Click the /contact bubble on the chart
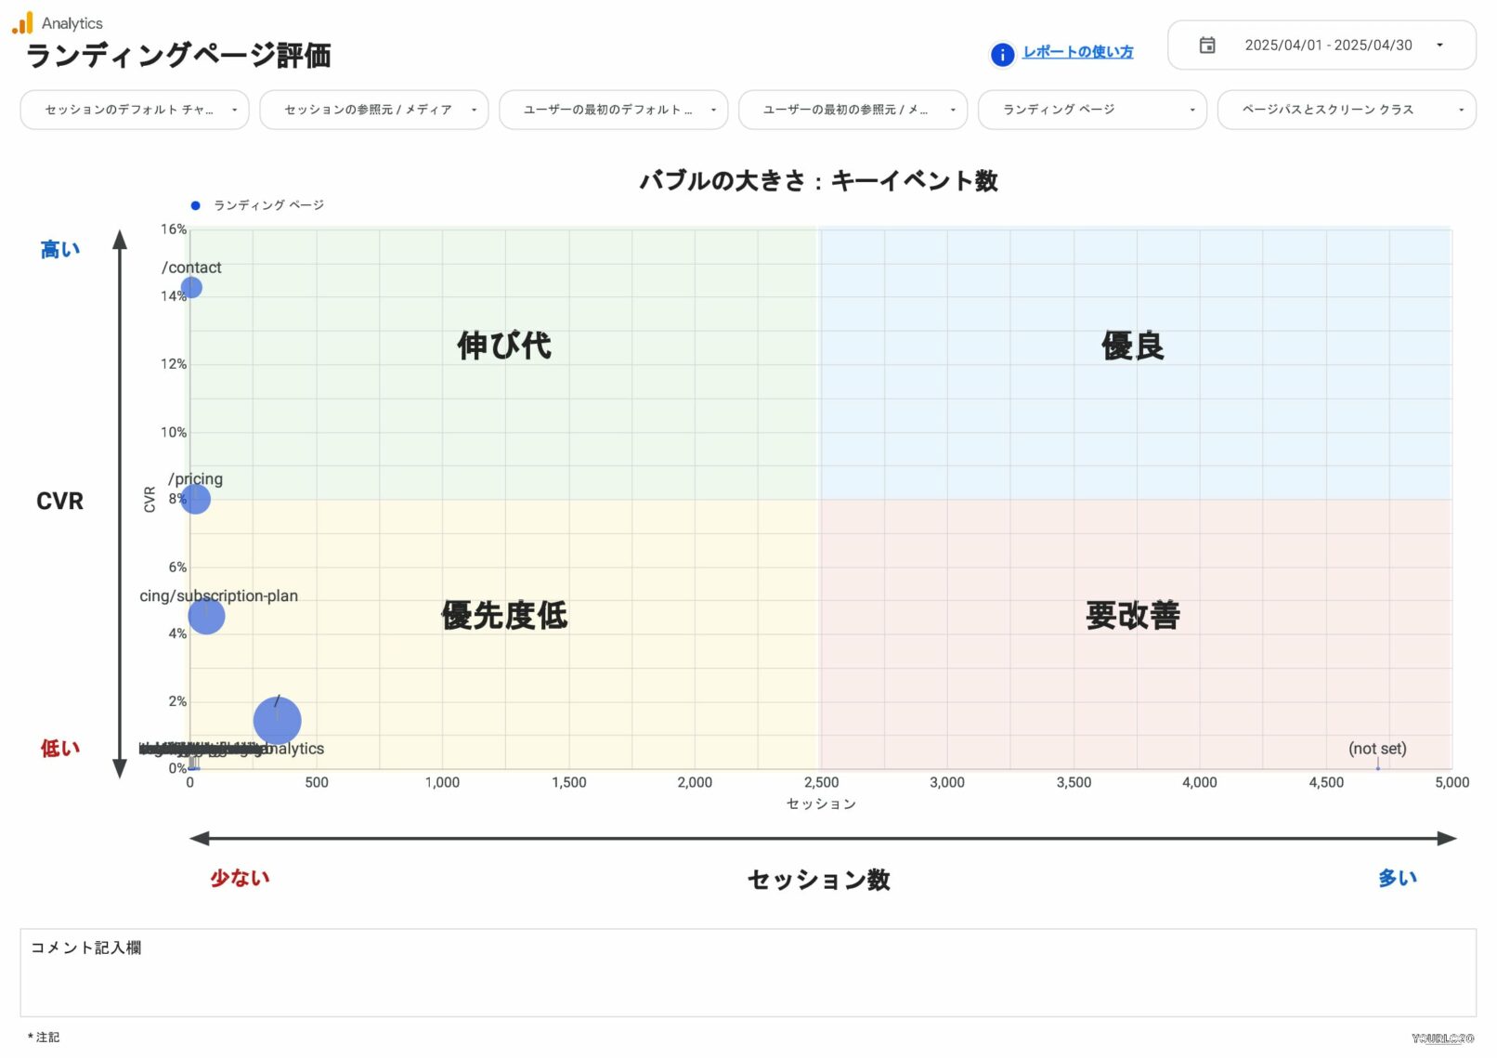The image size is (1497, 1058). click(x=191, y=289)
